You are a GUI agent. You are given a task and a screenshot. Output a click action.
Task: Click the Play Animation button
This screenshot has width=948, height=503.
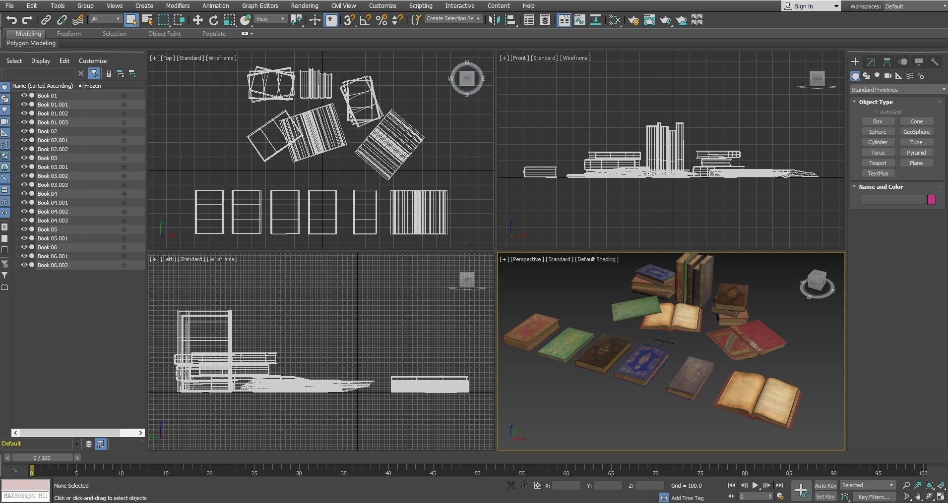click(x=755, y=485)
